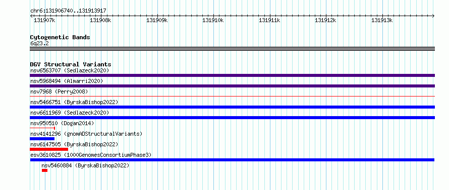Click the 131909k ruler tick label
Screen dimensions: 449x190
pyautogui.click(x=157, y=20)
